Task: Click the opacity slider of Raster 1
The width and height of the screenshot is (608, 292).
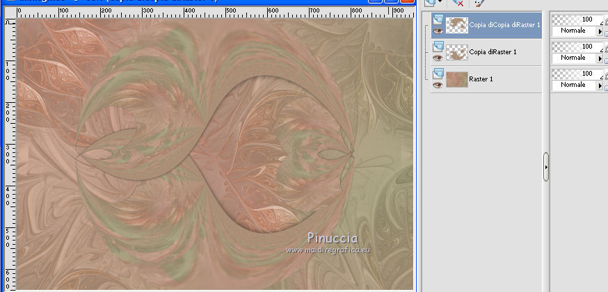Action: click(x=577, y=74)
